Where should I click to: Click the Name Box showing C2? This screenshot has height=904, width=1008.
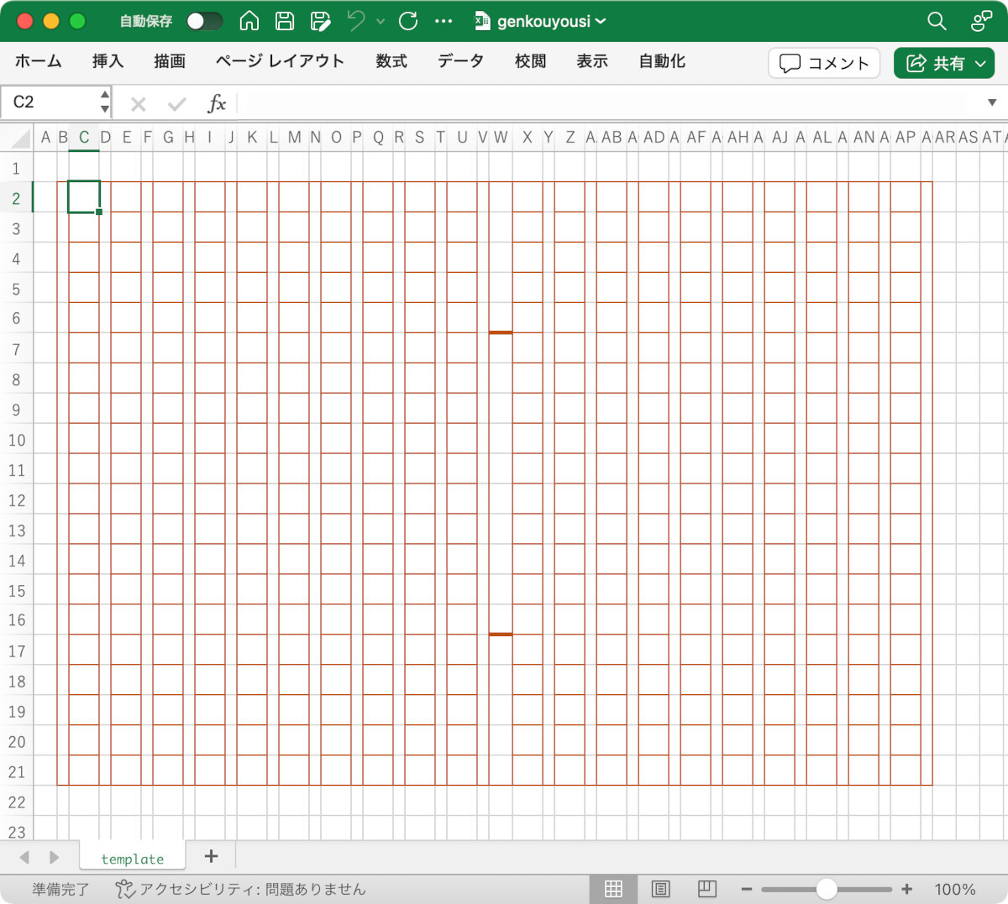(50, 102)
